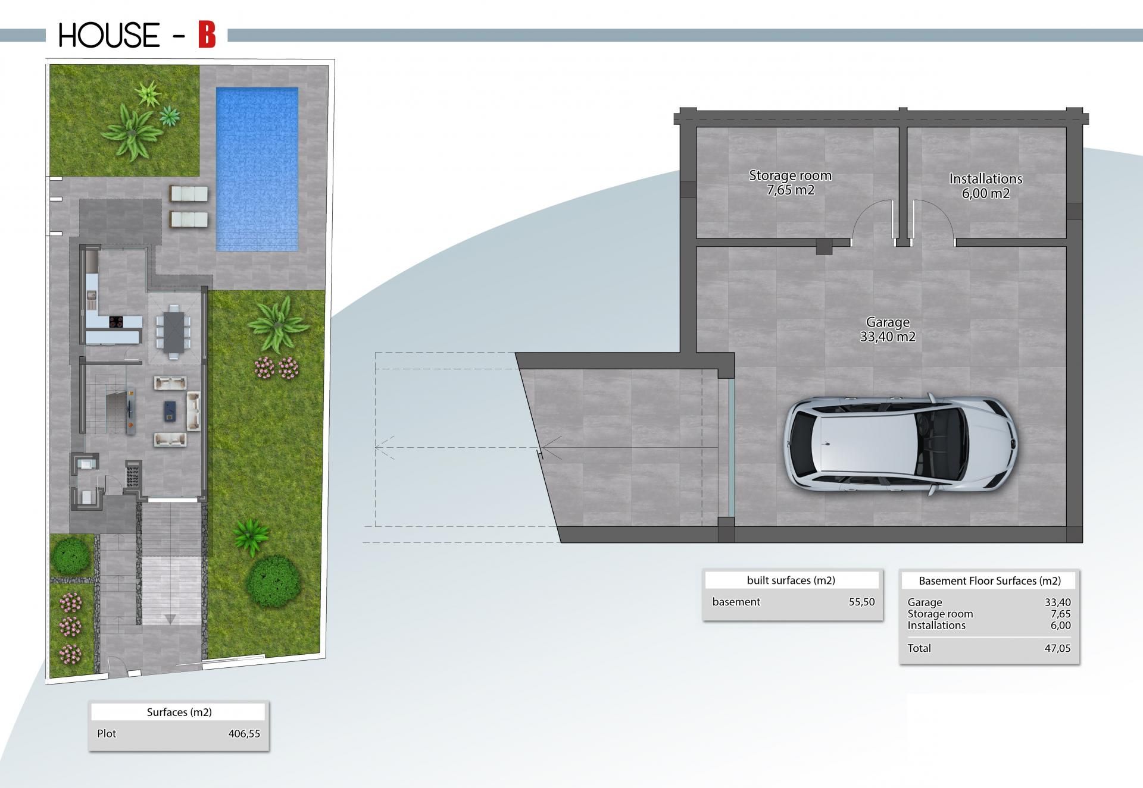Click the '7,65 m2' storage room area text

(x=790, y=190)
